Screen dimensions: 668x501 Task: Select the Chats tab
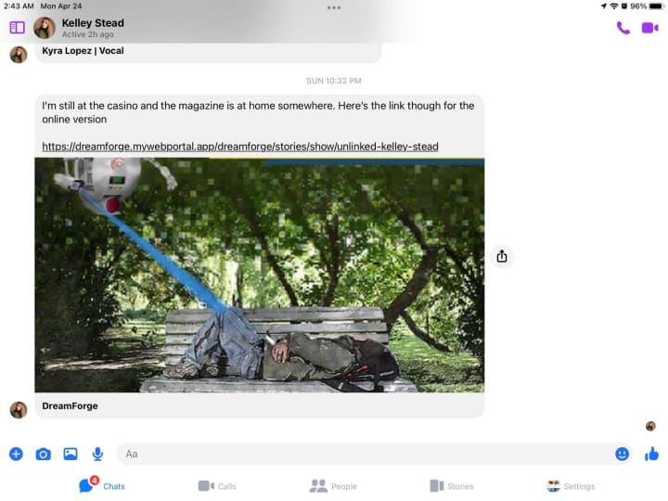tap(102, 485)
